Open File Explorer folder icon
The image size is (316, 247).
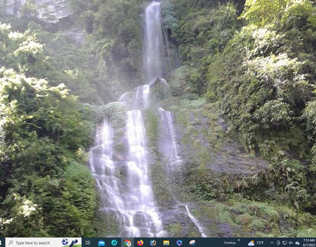(x=166, y=243)
